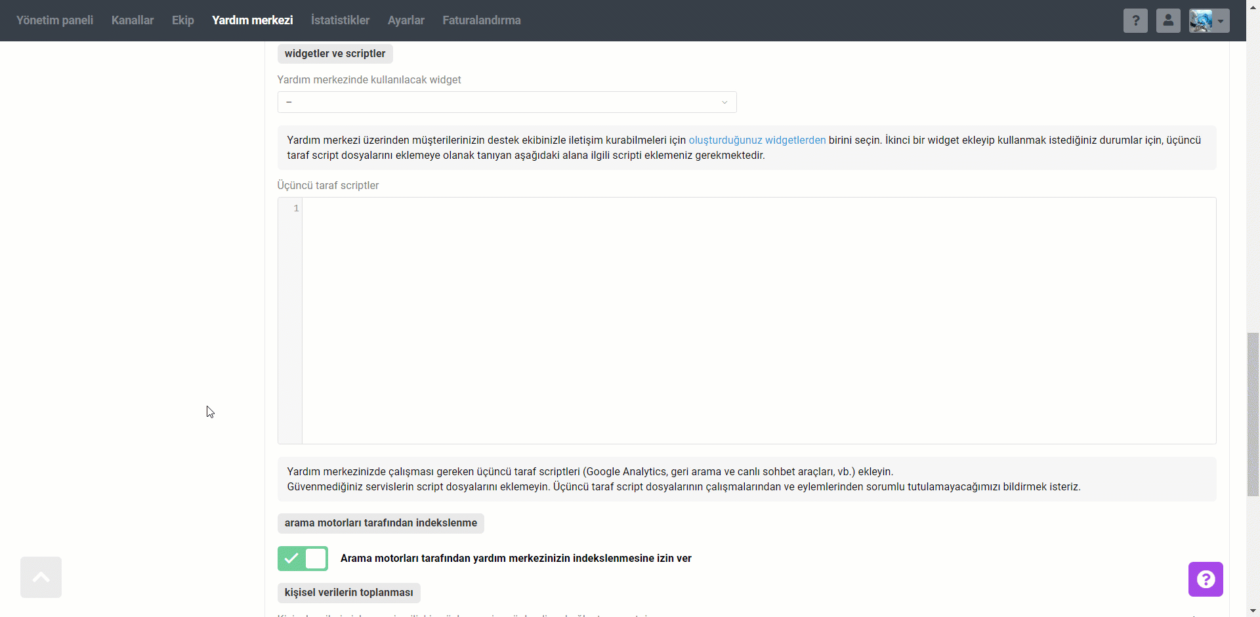This screenshot has height=617, width=1260.
Task: Click 'arama motorları tarafından indekslenme' section label
Action: click(x=381, y=523)
